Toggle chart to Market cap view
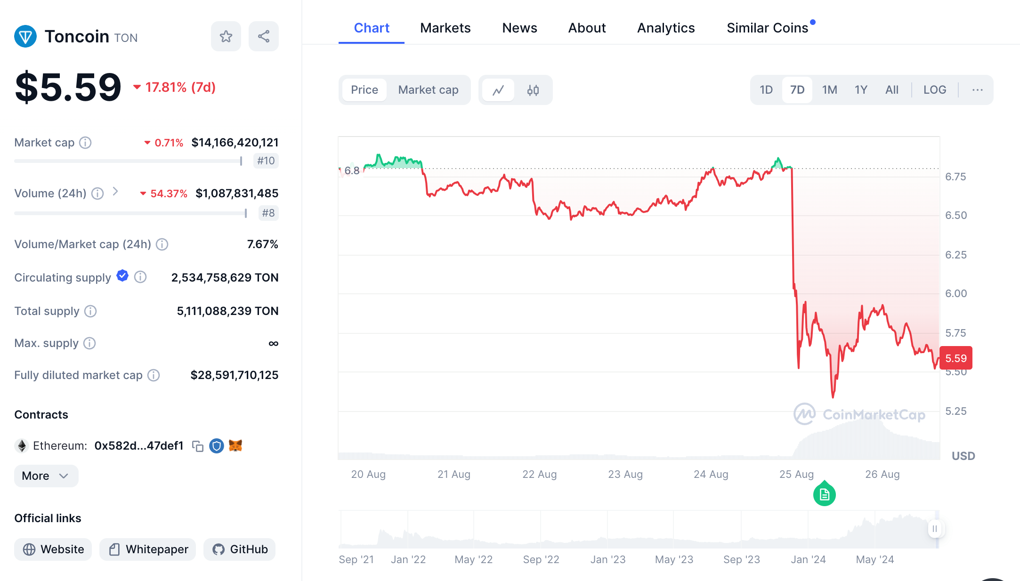The width and height of the screenshot is (1020, 581). pos(428,89)
